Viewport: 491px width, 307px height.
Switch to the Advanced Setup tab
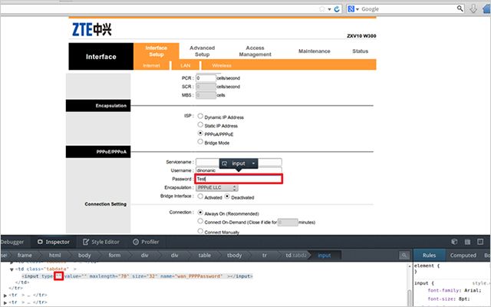tap(203, 51)
